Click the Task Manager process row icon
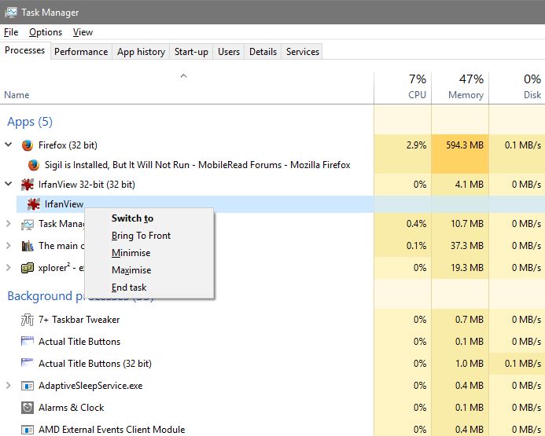Viewport: 545px width, 436px height. (x=27, y=224)
